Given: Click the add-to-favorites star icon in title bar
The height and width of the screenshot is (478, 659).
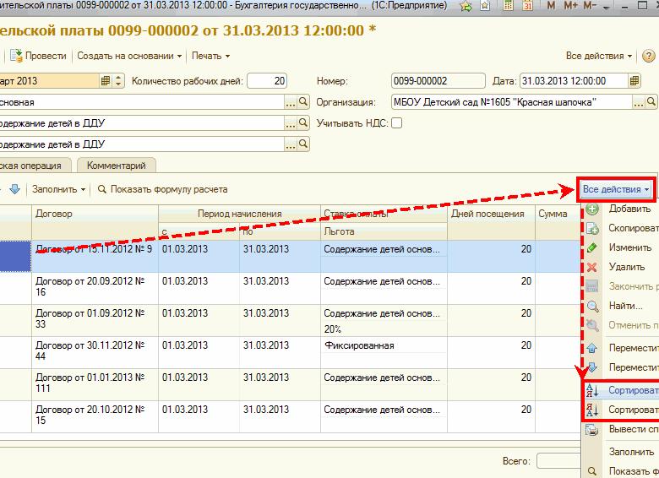Looking at the screenshot, I should (466, 6).
